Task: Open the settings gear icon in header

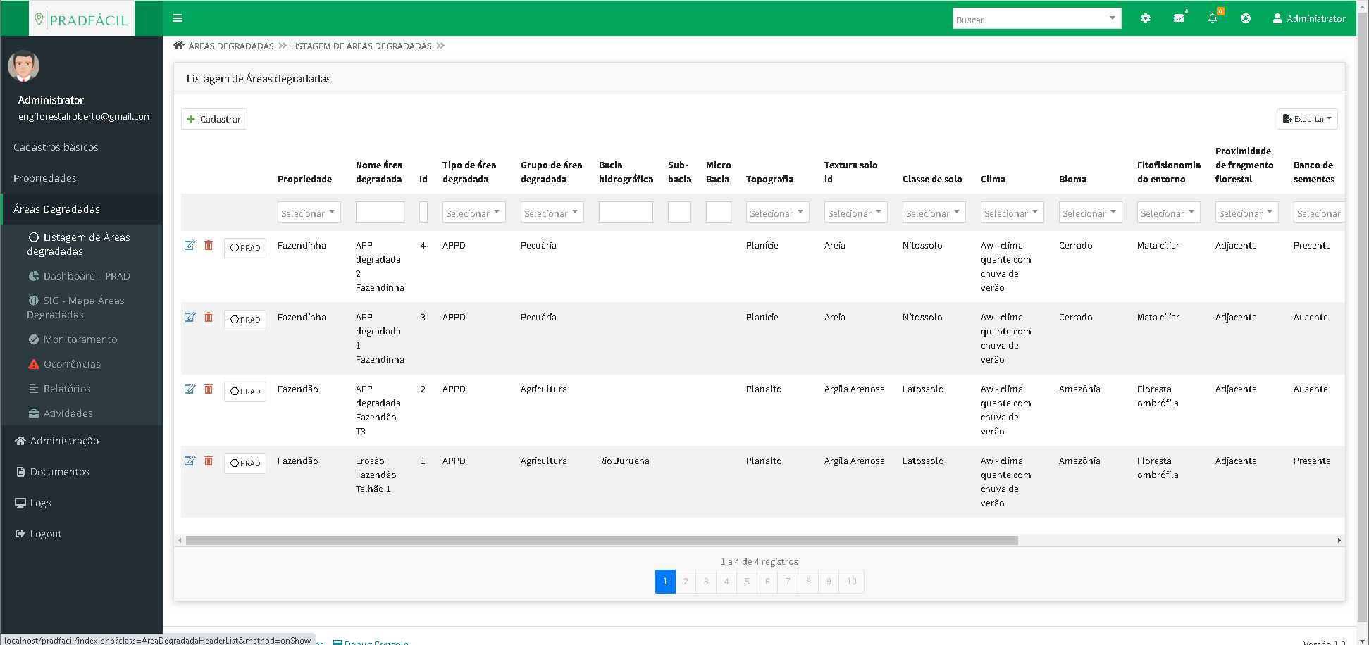Action: [1145, 18]
